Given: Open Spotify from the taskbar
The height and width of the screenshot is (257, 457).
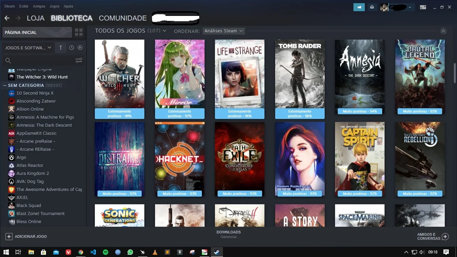Looking at the screenshot, I should click(x=105, y=252).
